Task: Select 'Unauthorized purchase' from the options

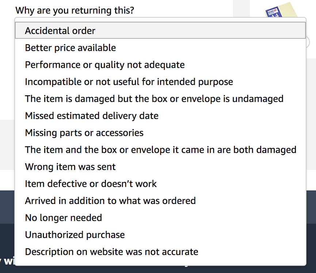Action: [x=75, y=235]
